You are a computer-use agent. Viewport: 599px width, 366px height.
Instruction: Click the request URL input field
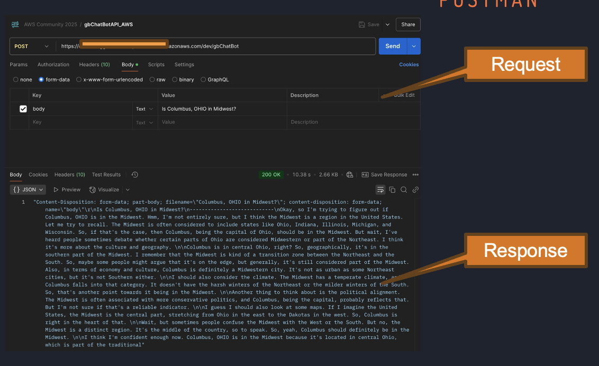click(x=216, y=46)
